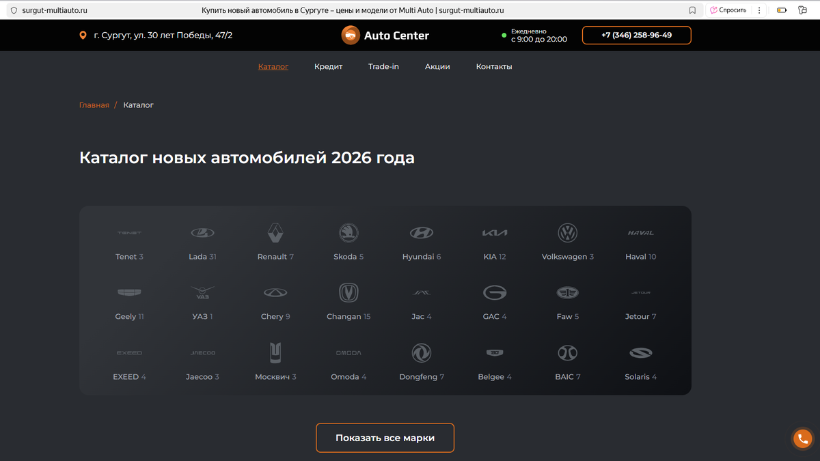Click the Solaris brand logo
The width and height of the screenshot is (820, 461).
(x=641, y=353)
